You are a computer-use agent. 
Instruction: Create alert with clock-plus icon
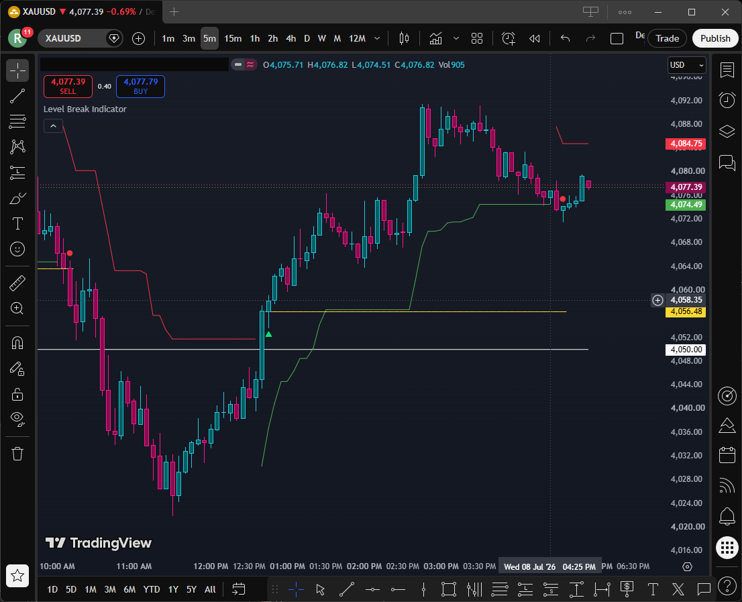tap(509, 38)
